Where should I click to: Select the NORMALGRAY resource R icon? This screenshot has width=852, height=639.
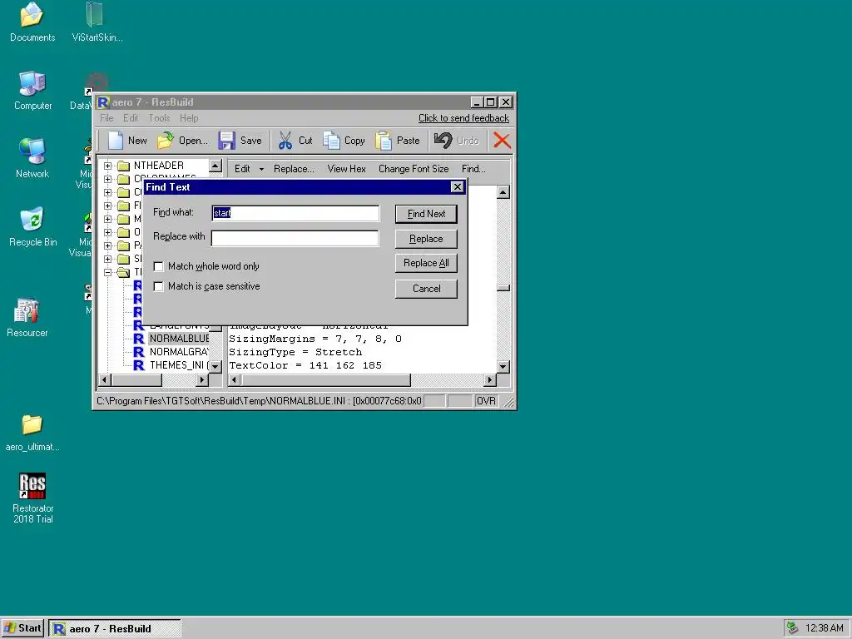point(139,352)
